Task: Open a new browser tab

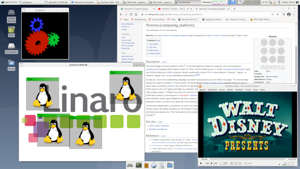Action: pos(234,9)
